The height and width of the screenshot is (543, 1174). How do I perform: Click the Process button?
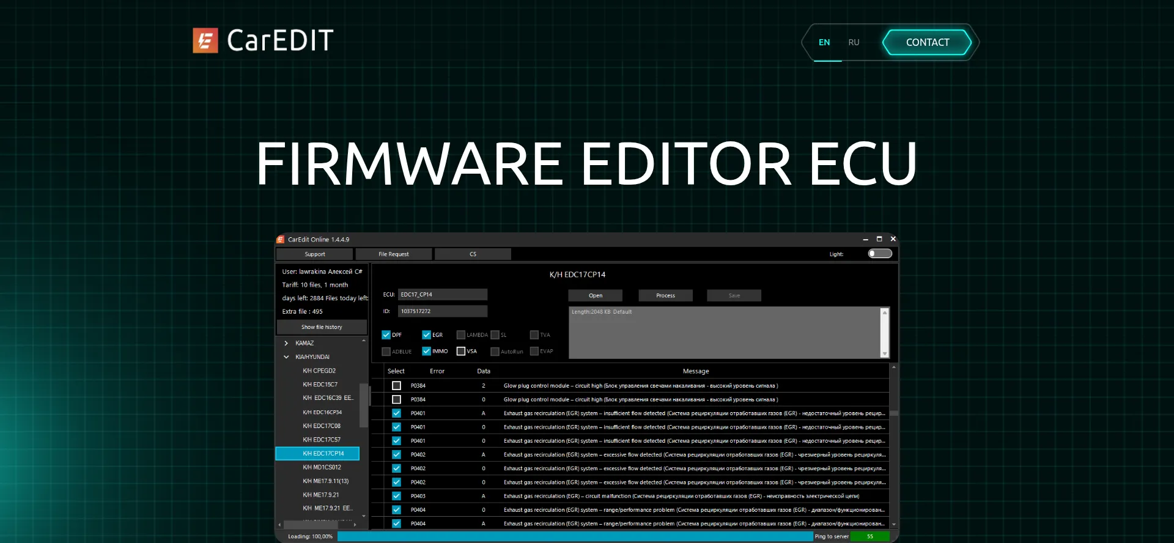click(665, 295)
